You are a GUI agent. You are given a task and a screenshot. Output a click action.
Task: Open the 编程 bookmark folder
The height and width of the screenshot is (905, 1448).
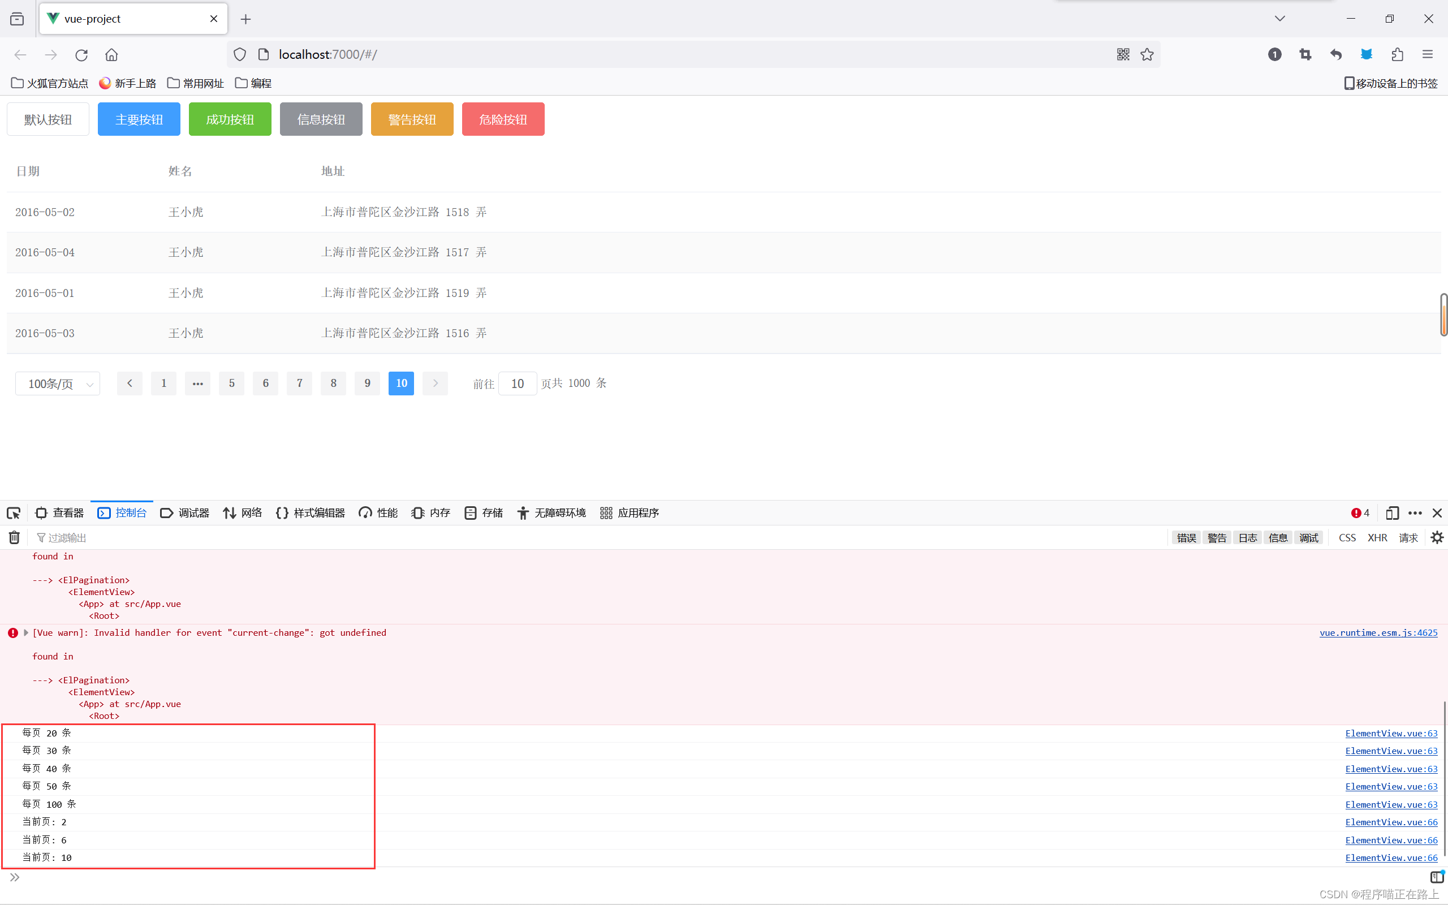(254, 83)
